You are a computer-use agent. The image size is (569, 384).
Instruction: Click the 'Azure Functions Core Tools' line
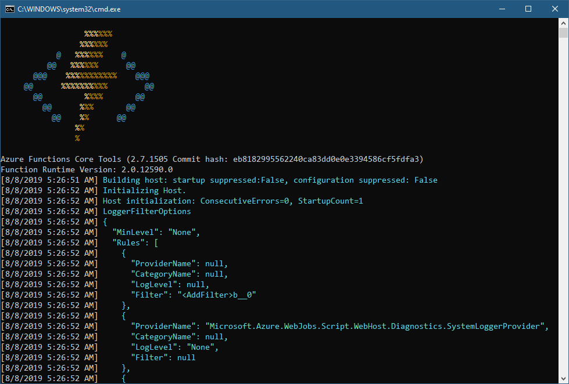point(212,159)
